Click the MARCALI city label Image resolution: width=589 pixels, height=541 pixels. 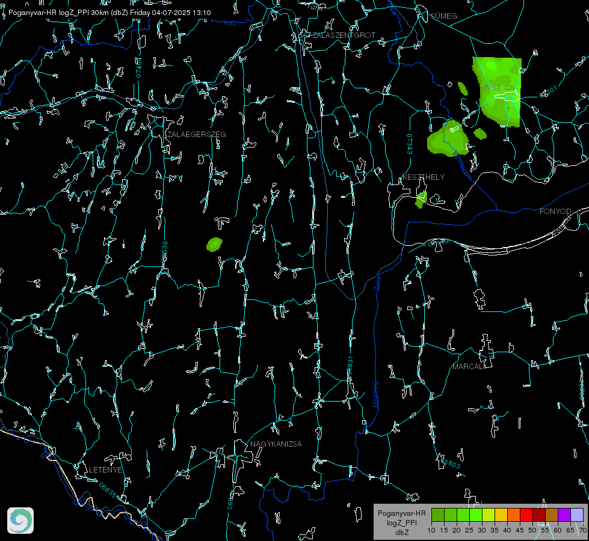tap(469, 367)
